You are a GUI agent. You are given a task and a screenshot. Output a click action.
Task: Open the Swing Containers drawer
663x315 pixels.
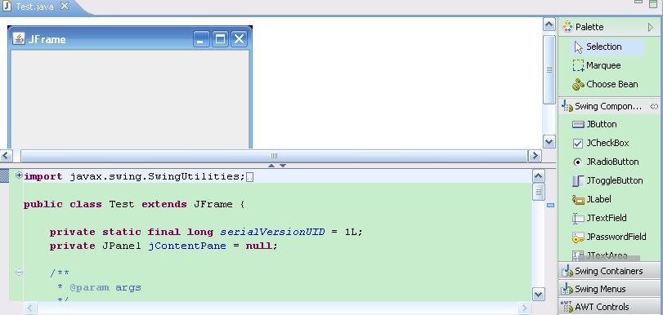(609, 271)
